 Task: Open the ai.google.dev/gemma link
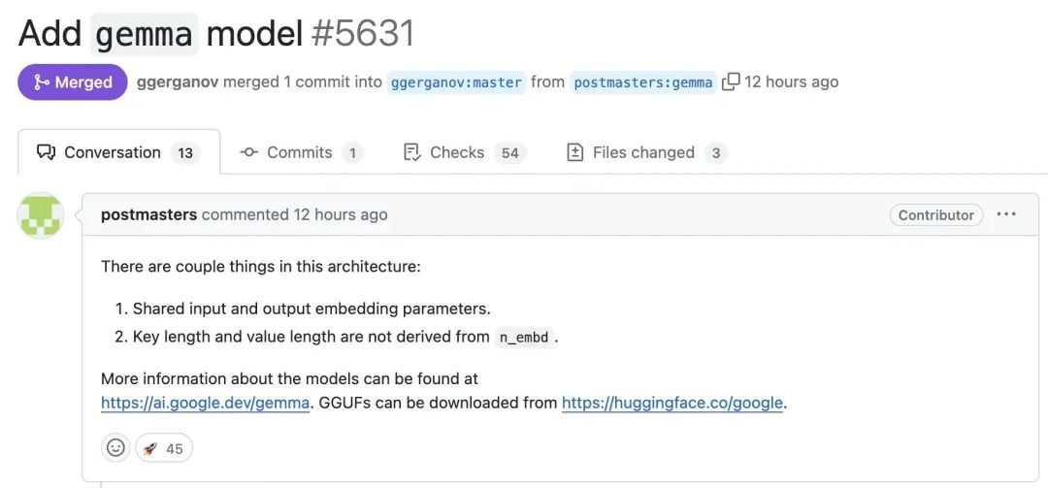205,403
